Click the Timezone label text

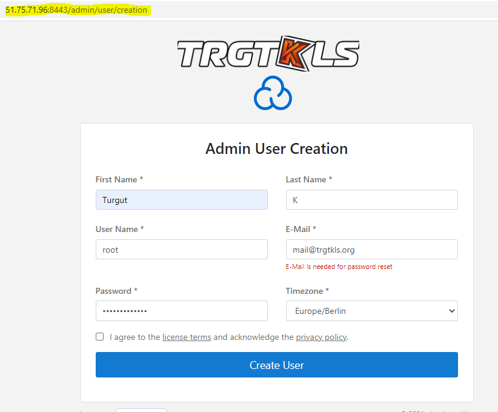pyautogui.click(x=307, y=291)
